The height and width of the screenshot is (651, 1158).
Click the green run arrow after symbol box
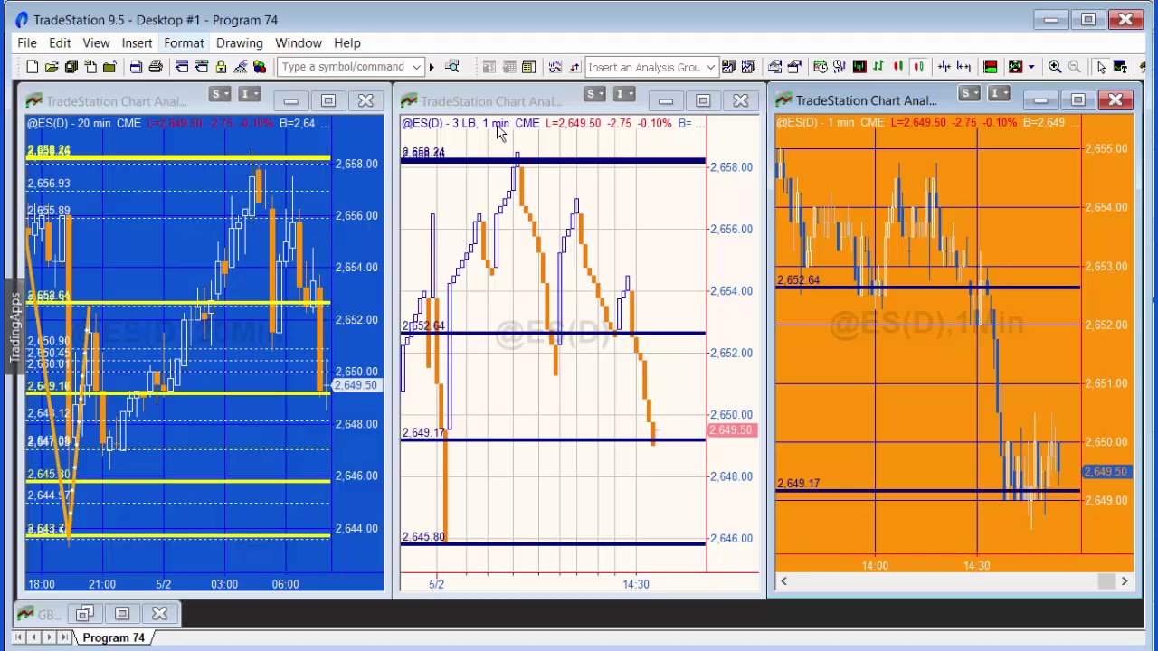[432, 67]
